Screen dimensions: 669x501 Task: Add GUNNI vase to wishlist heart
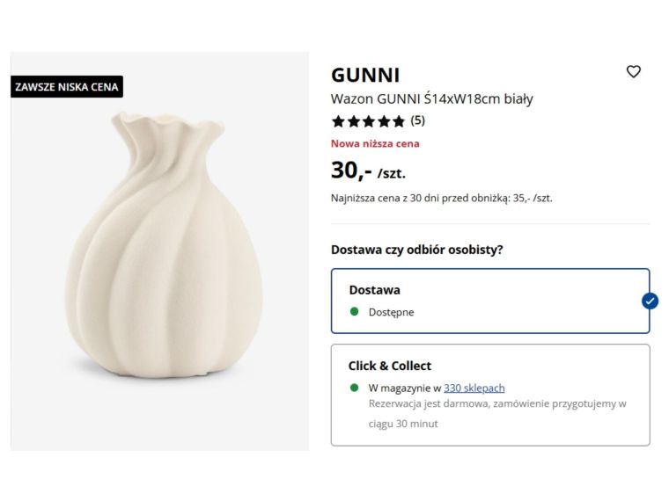coord(633,72)
